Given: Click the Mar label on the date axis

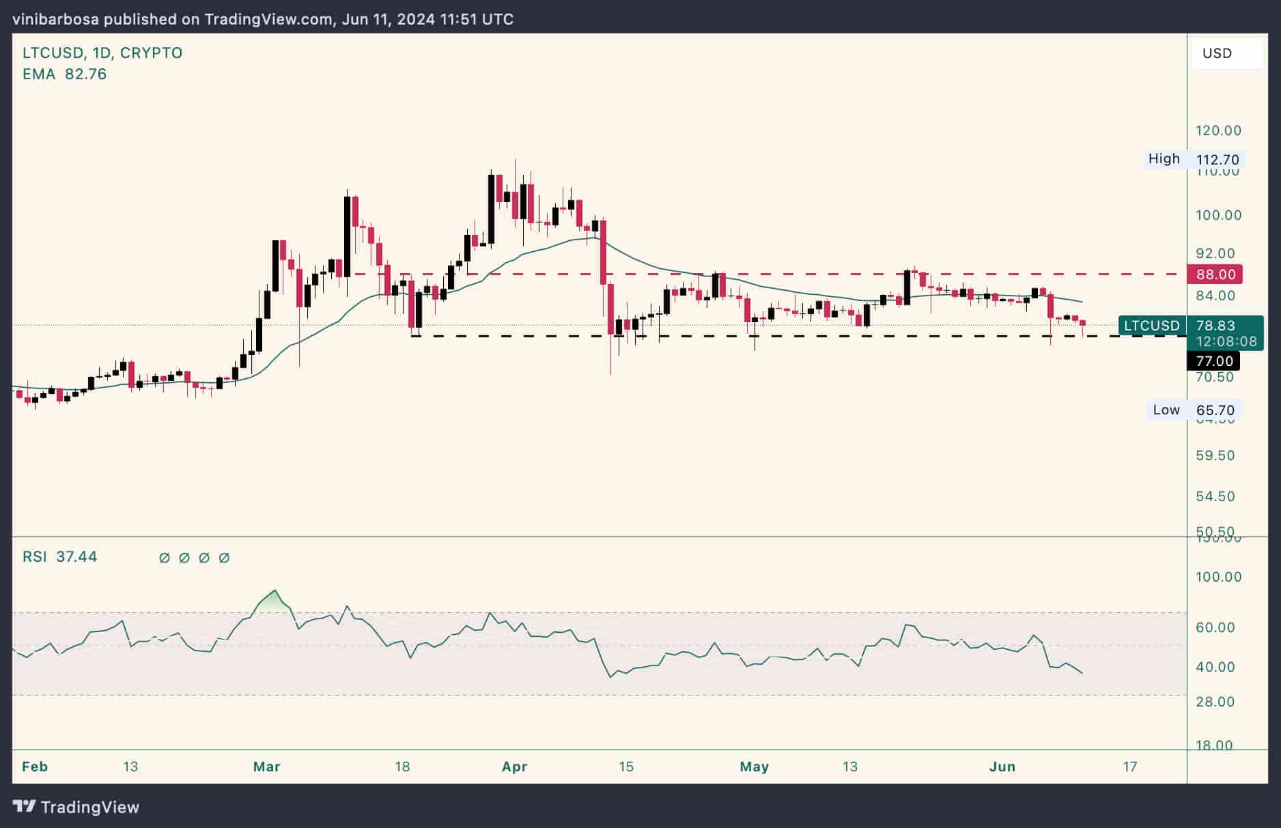Looking at the screenshot, I should pos(267,767).
